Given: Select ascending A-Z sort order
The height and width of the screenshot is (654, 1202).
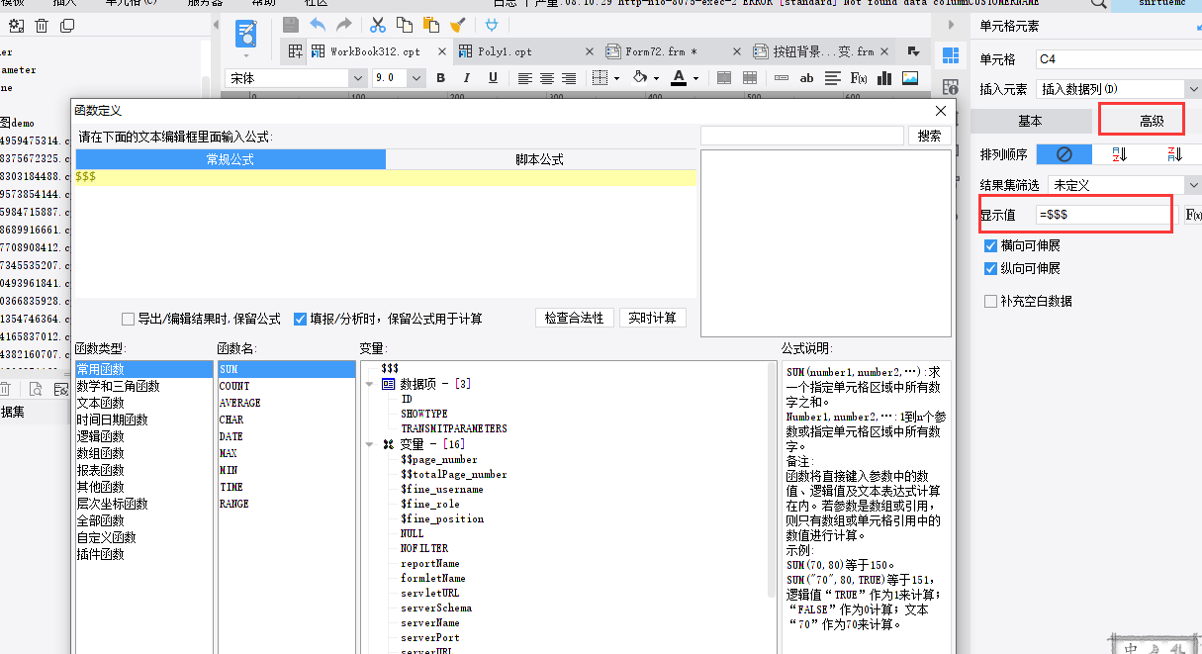Looking at the screenshot, I should (1120, 154).
